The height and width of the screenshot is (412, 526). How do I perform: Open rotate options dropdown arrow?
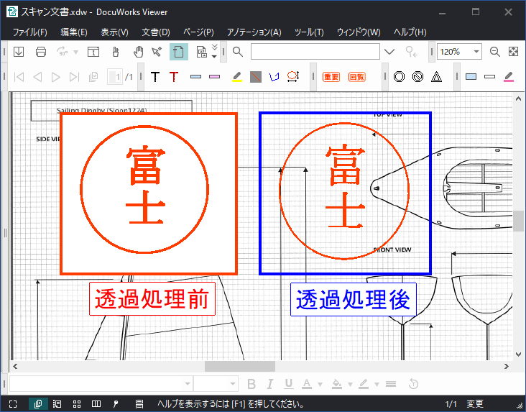point(76,52)
